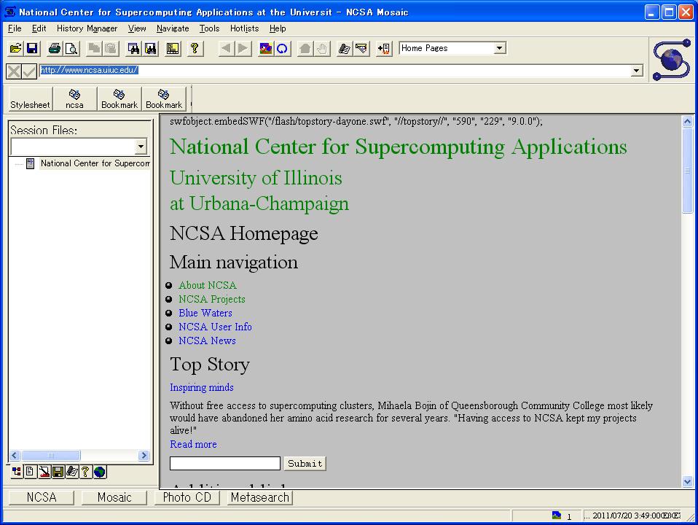This screenshot has height=525, width=698.
Task: Click the URL address field
Action: (x=336, y=71)
